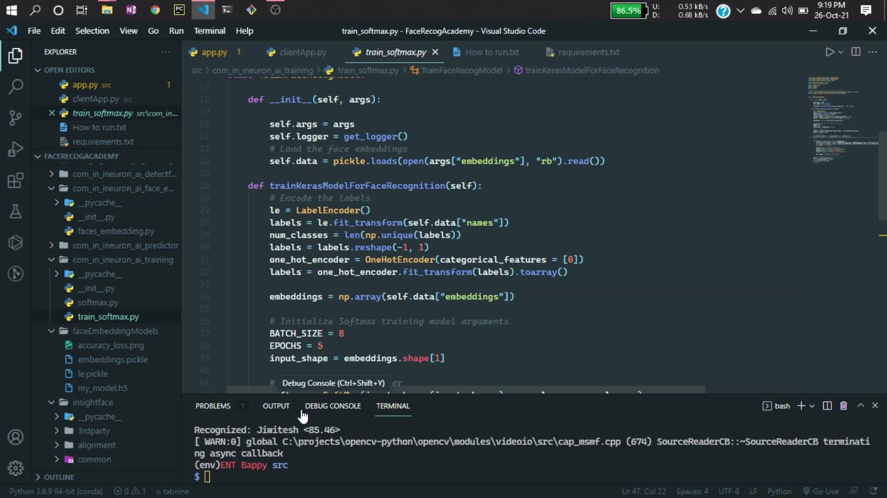Open the Manage gear icon
This screenshot has height=498, width=887.
[x=15, y=468]
